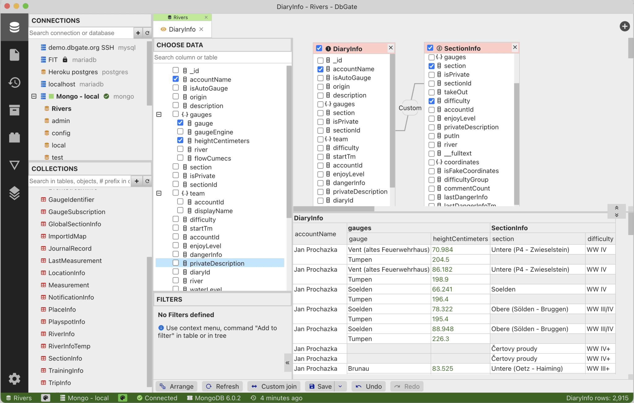The height and width of the screenshot is (403, 634).
Task: Switch to the Rivers tab
Action: click(180, 17)
